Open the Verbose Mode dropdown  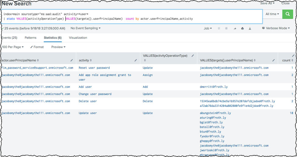(x=276, y=28)
